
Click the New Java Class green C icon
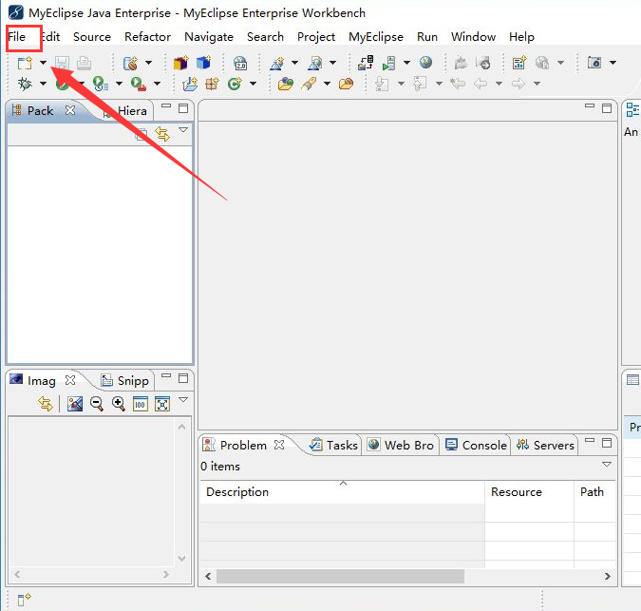pyautogui.click(x=235, y=84)
